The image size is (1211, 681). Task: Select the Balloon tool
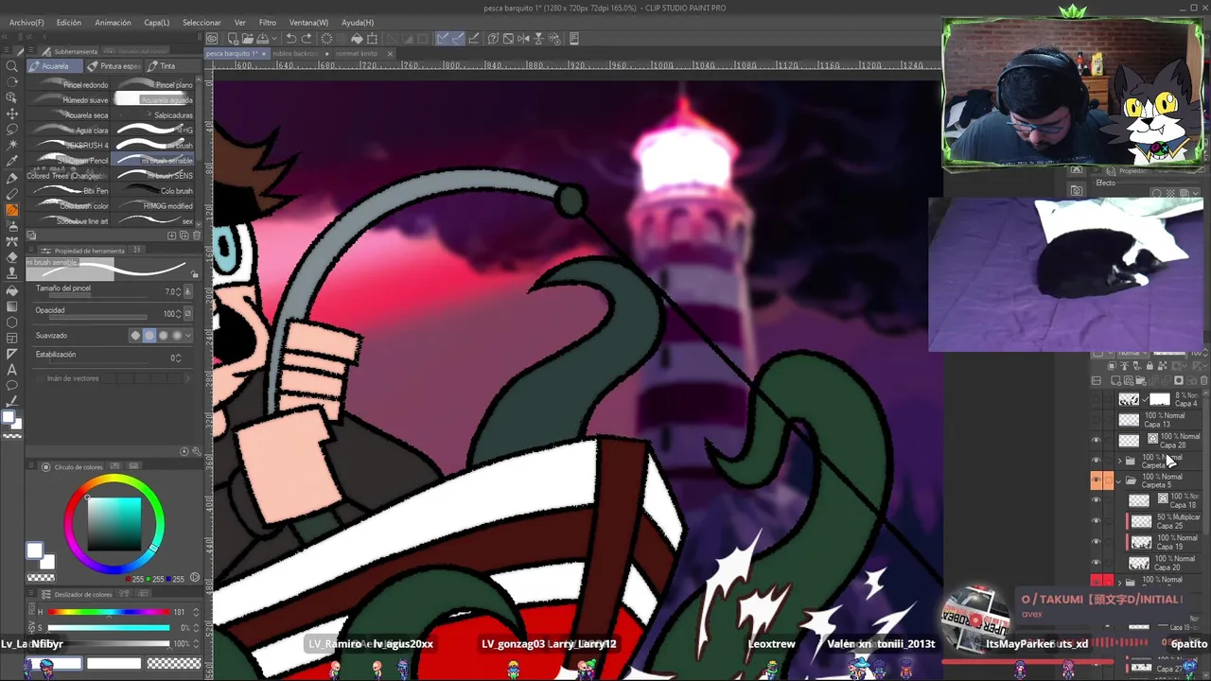(12, 385)
